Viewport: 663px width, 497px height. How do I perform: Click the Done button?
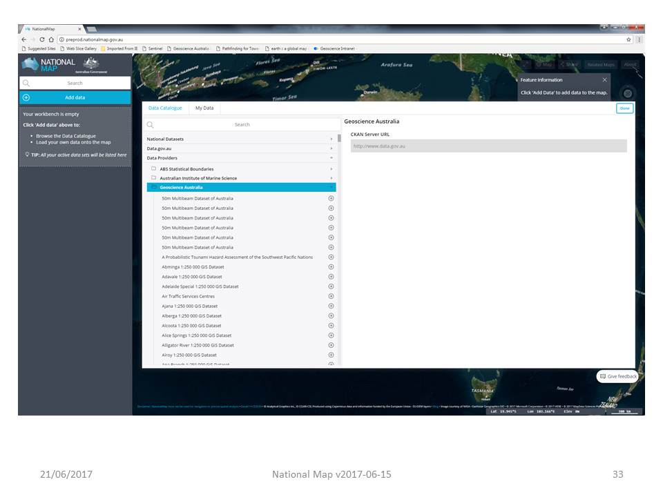[x=624, y=108]
